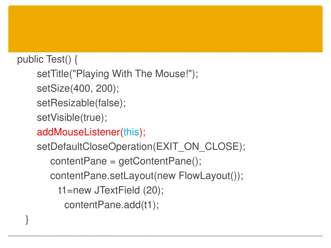
Task: Select the setTitle code line
Action: (117, 74)
